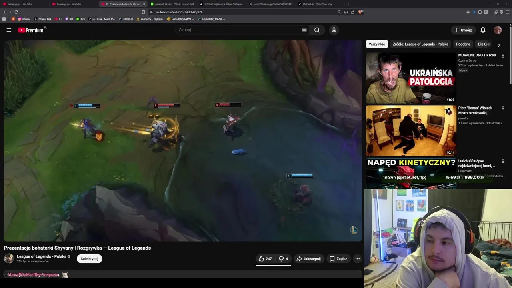
Task: Open the Utwórz create button
Action: pos(463,30)
